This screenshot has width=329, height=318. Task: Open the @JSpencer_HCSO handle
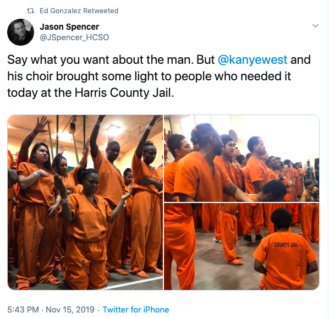[x=74, y=37]
